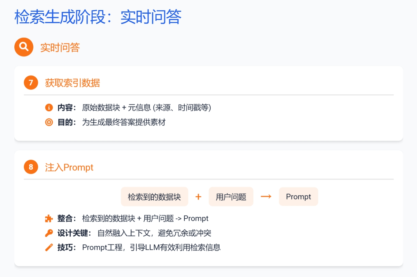Click the 注入Prompt section heading
Viewport: 417px width, 277px height.
(69, 167)
